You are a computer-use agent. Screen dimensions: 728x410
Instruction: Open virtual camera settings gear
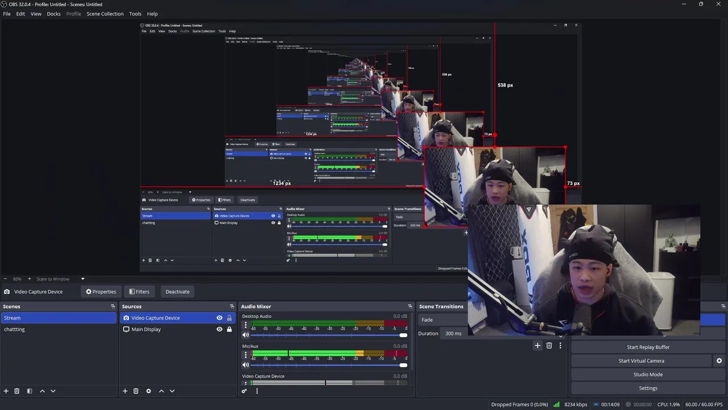point(719,361)
